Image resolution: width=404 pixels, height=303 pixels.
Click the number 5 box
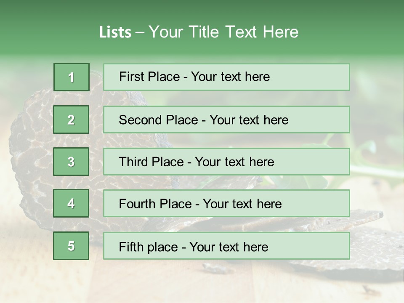pos(71,246)
